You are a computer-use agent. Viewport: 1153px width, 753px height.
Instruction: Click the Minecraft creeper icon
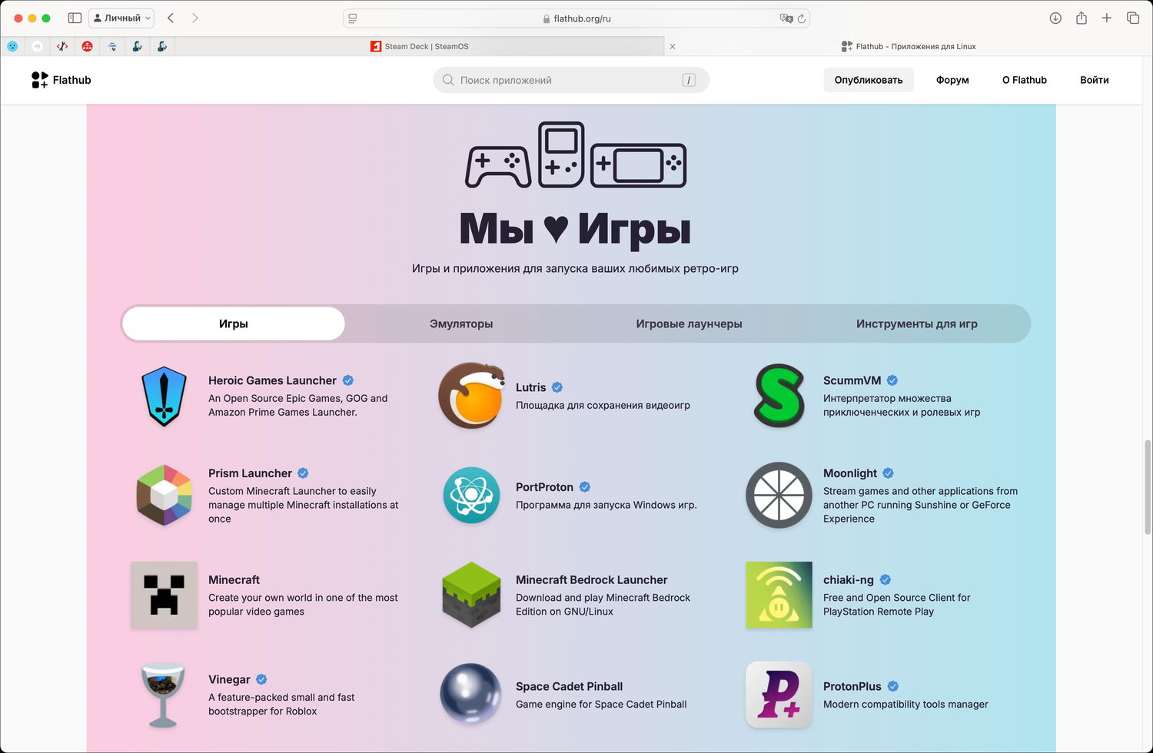coord(164,595)
